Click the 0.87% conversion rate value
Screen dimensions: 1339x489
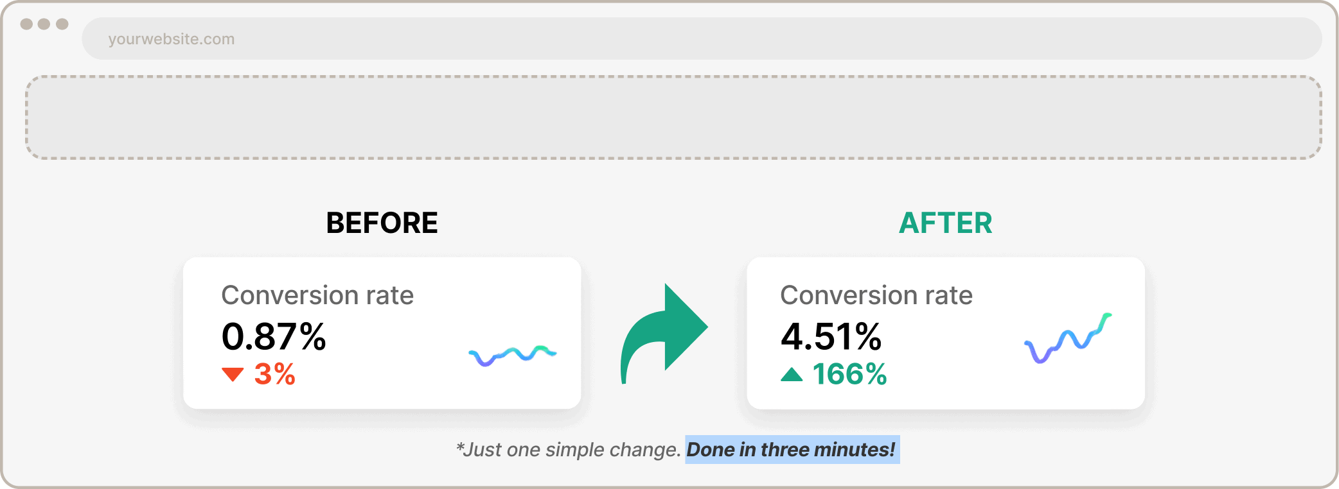274,336
